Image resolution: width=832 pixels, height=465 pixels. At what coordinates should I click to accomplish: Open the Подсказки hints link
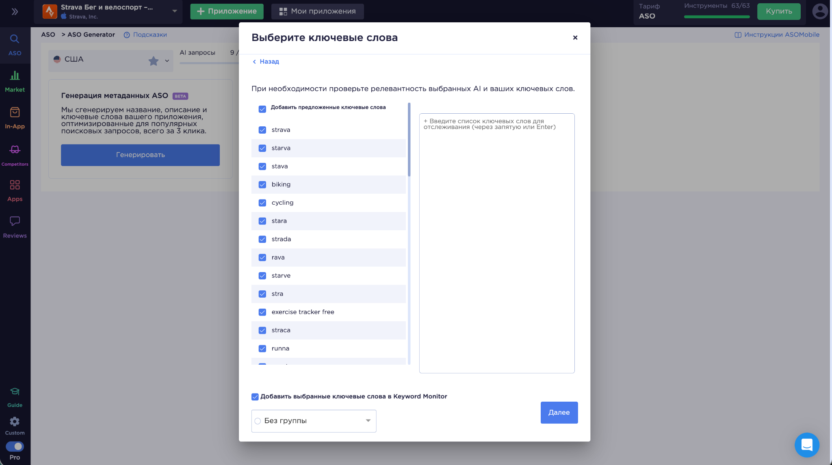(150, 35)
